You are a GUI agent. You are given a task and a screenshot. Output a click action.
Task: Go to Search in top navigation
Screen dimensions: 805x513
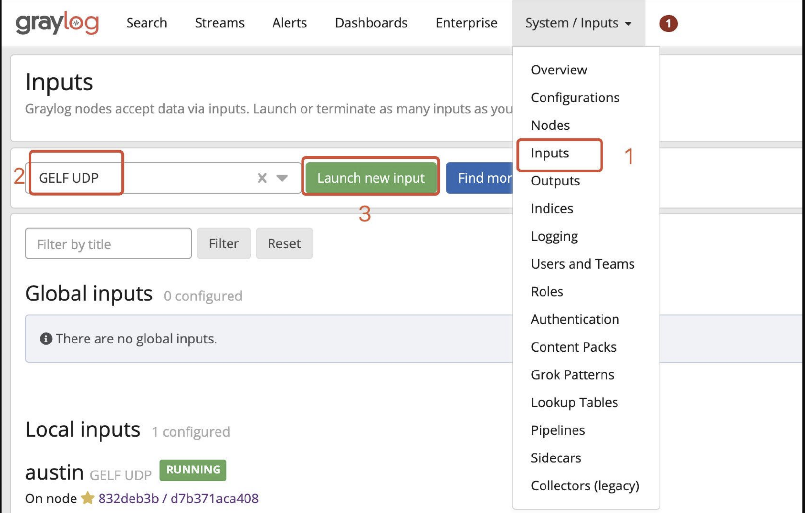click(x=147, y=23)
